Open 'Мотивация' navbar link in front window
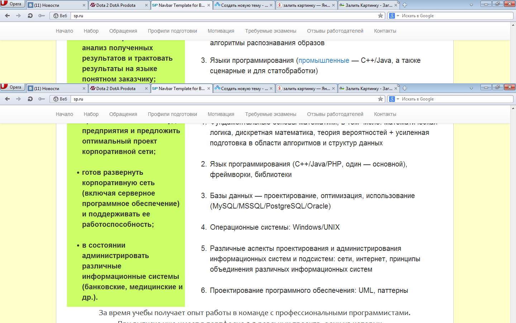516x323 pixels. (221, 114)
